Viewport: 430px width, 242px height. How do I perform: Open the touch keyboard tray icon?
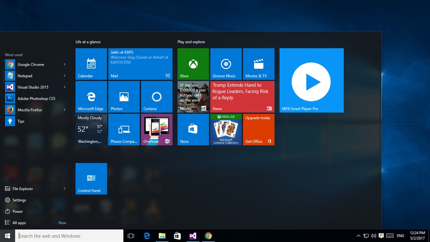pyautogui.click(x=390, y=236)
